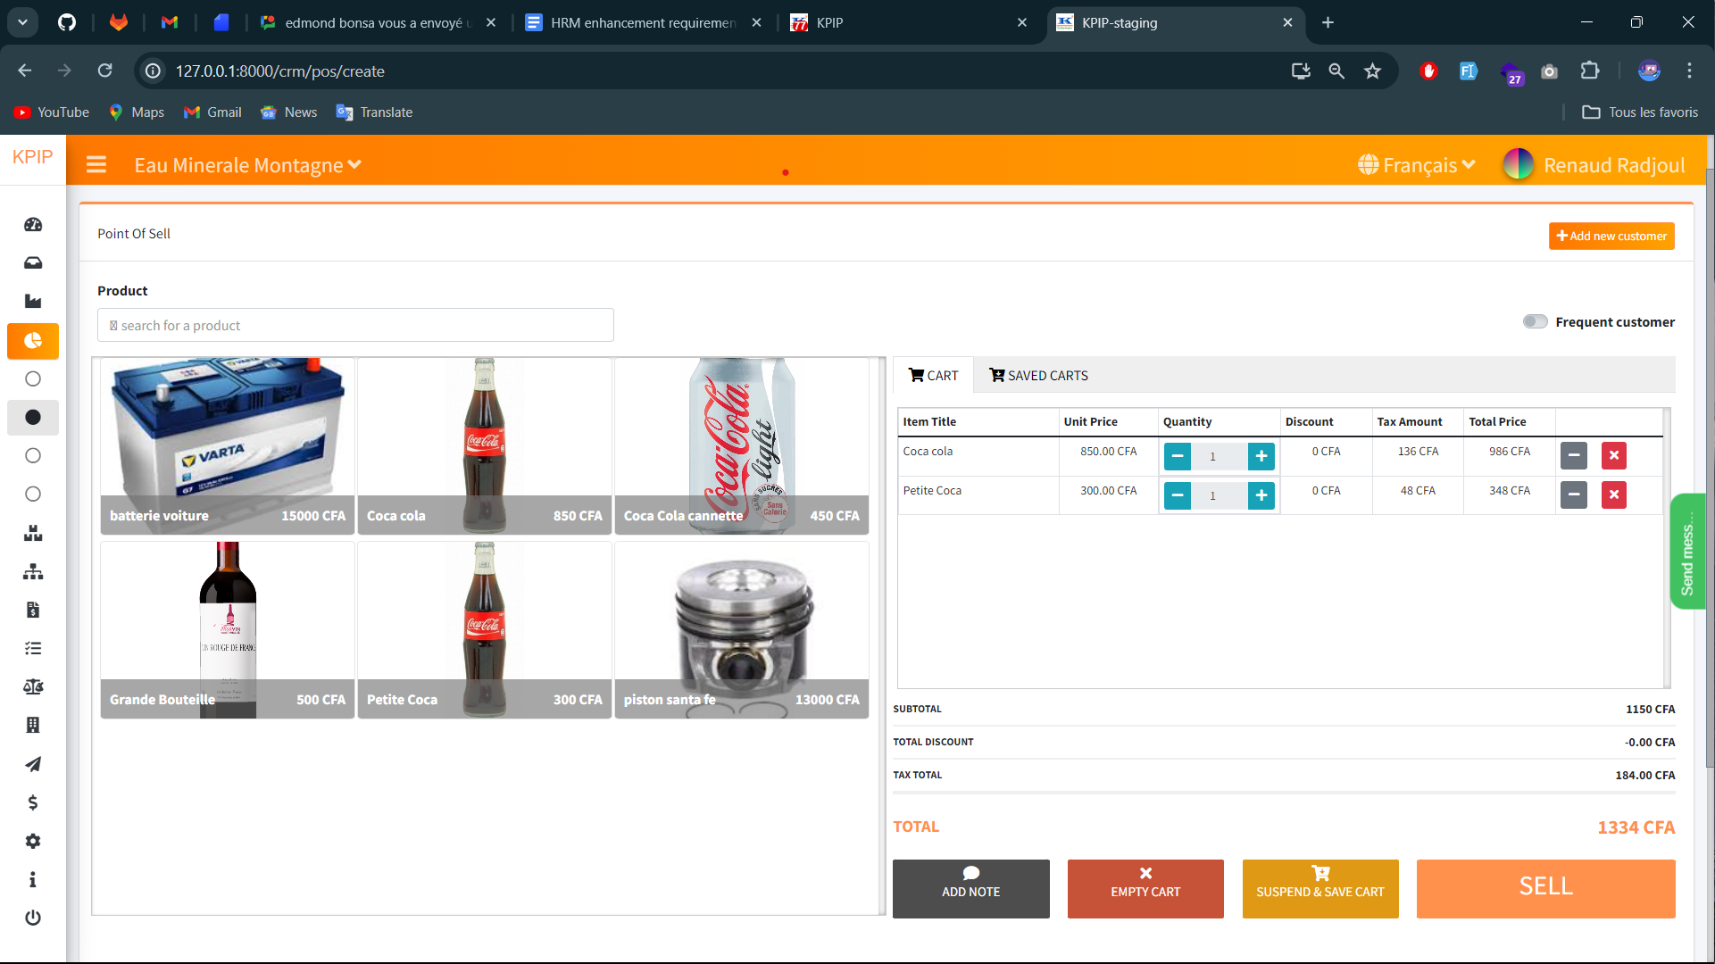Open the YouTube bookmark
The width and height of the screenshot is (1715, 964).
click(52, 112)
